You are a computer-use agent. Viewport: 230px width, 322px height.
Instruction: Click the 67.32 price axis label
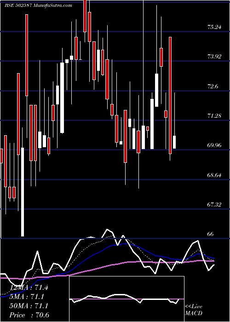[214, 205]
